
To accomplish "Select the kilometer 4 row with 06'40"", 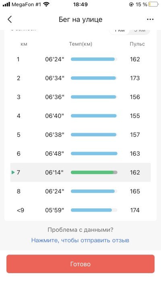I will click(80, 116).
